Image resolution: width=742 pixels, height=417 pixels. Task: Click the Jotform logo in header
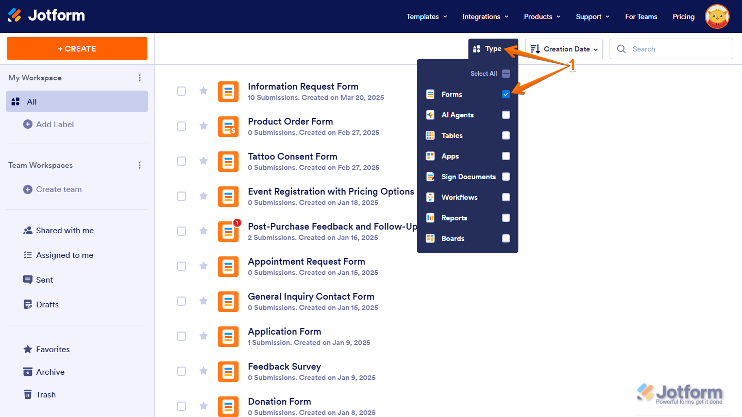[46, 15]
